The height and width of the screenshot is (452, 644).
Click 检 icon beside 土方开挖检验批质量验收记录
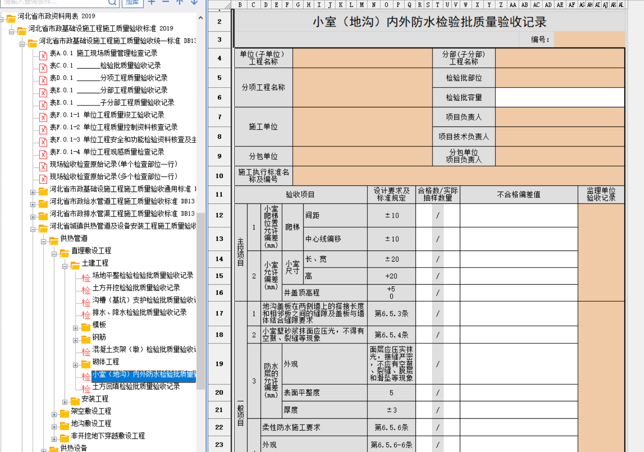pos(86,290)
